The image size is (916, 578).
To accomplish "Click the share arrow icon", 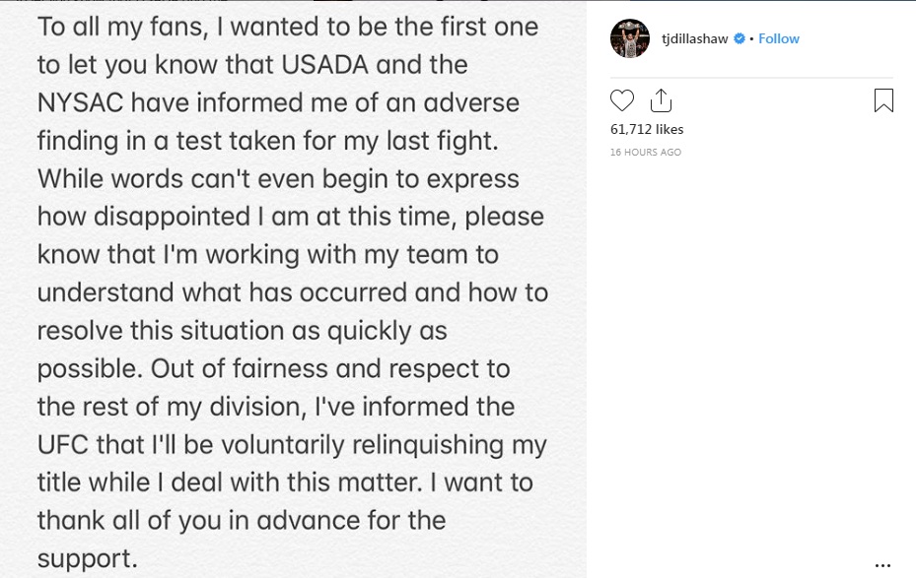I will pos(661,100).
